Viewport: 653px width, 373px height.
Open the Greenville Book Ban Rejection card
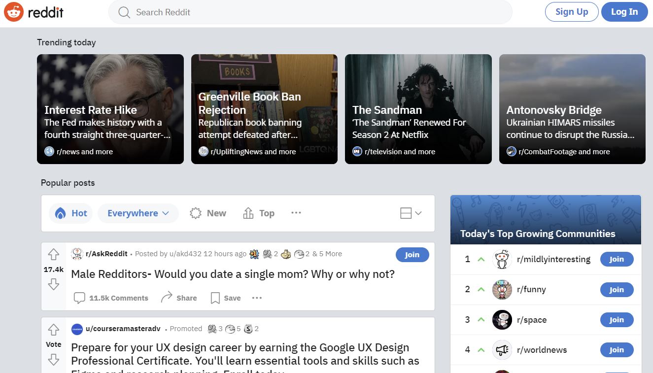coord(264,109)
